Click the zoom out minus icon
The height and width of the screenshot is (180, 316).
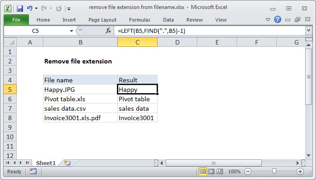pos(247,171)
